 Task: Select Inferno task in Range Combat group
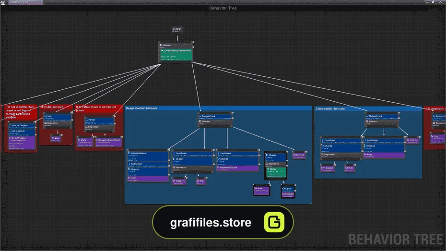[x=299, y=155]
